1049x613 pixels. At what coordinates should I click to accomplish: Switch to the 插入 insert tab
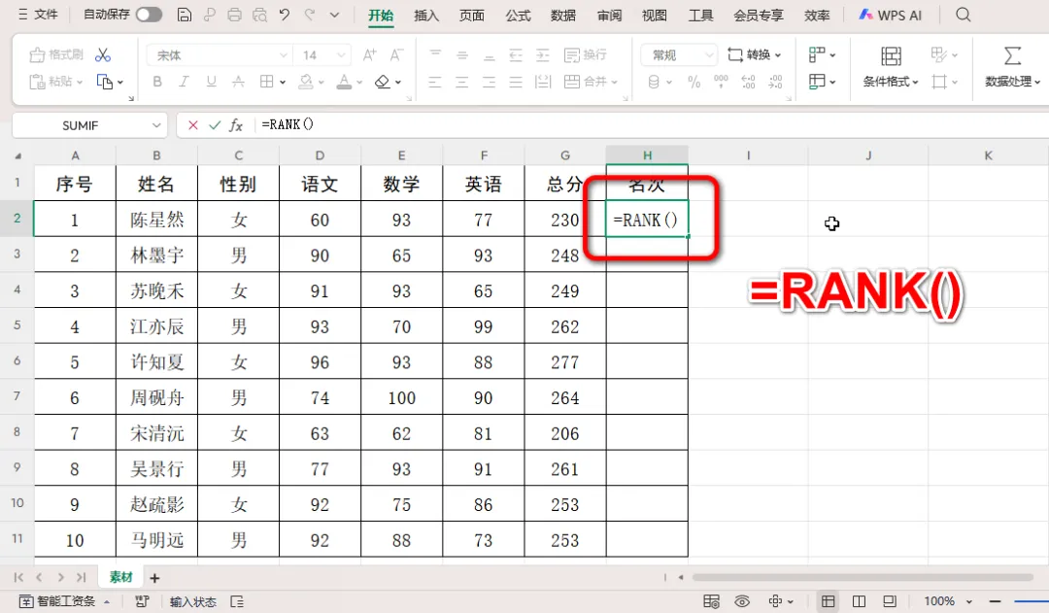tap(426, 15)
